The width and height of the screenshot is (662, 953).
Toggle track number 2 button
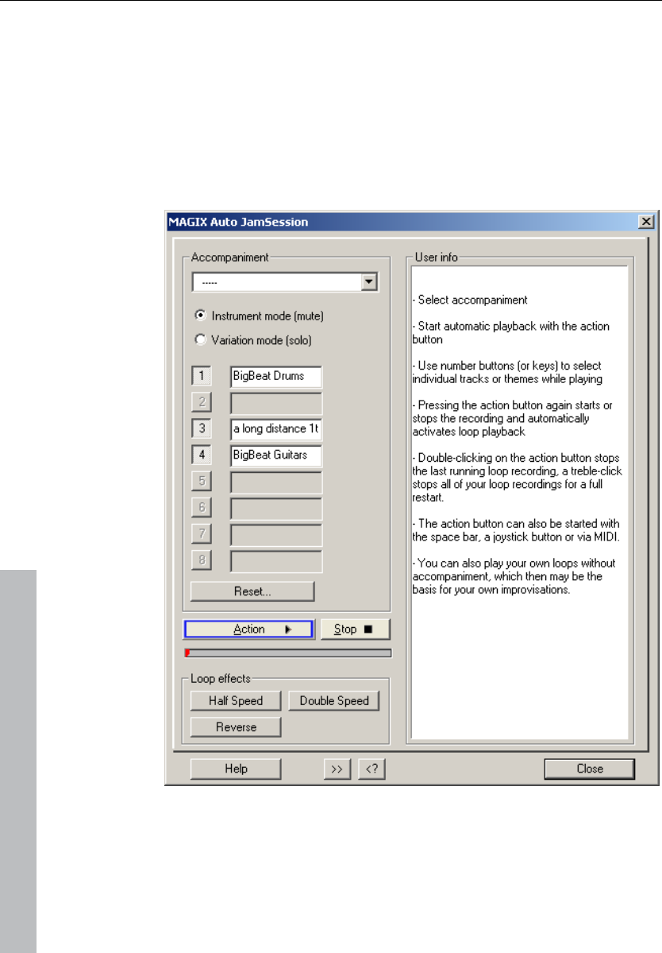point(202,401)
